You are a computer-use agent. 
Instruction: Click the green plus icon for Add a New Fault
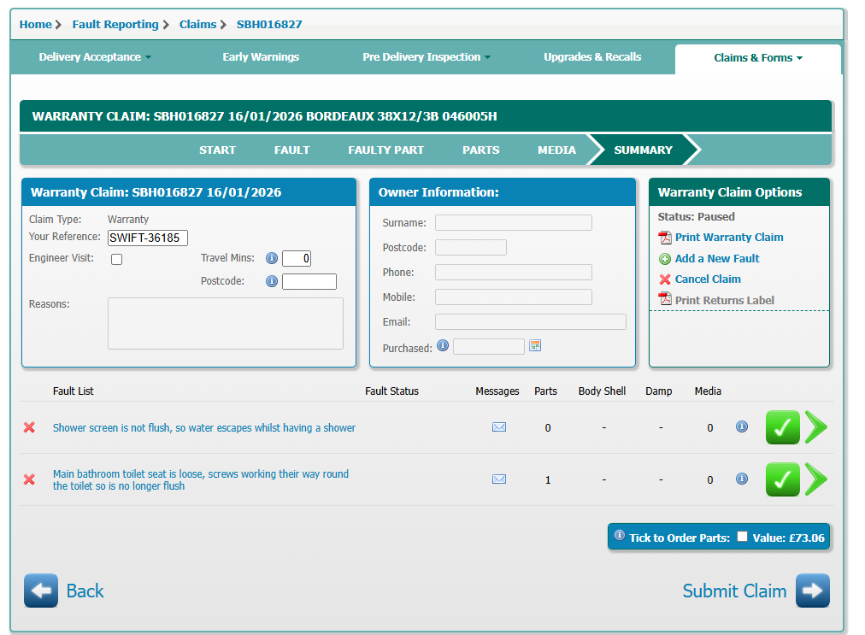665,259
